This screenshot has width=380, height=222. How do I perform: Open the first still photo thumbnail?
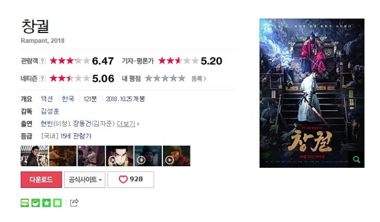(x=34, y=156)
